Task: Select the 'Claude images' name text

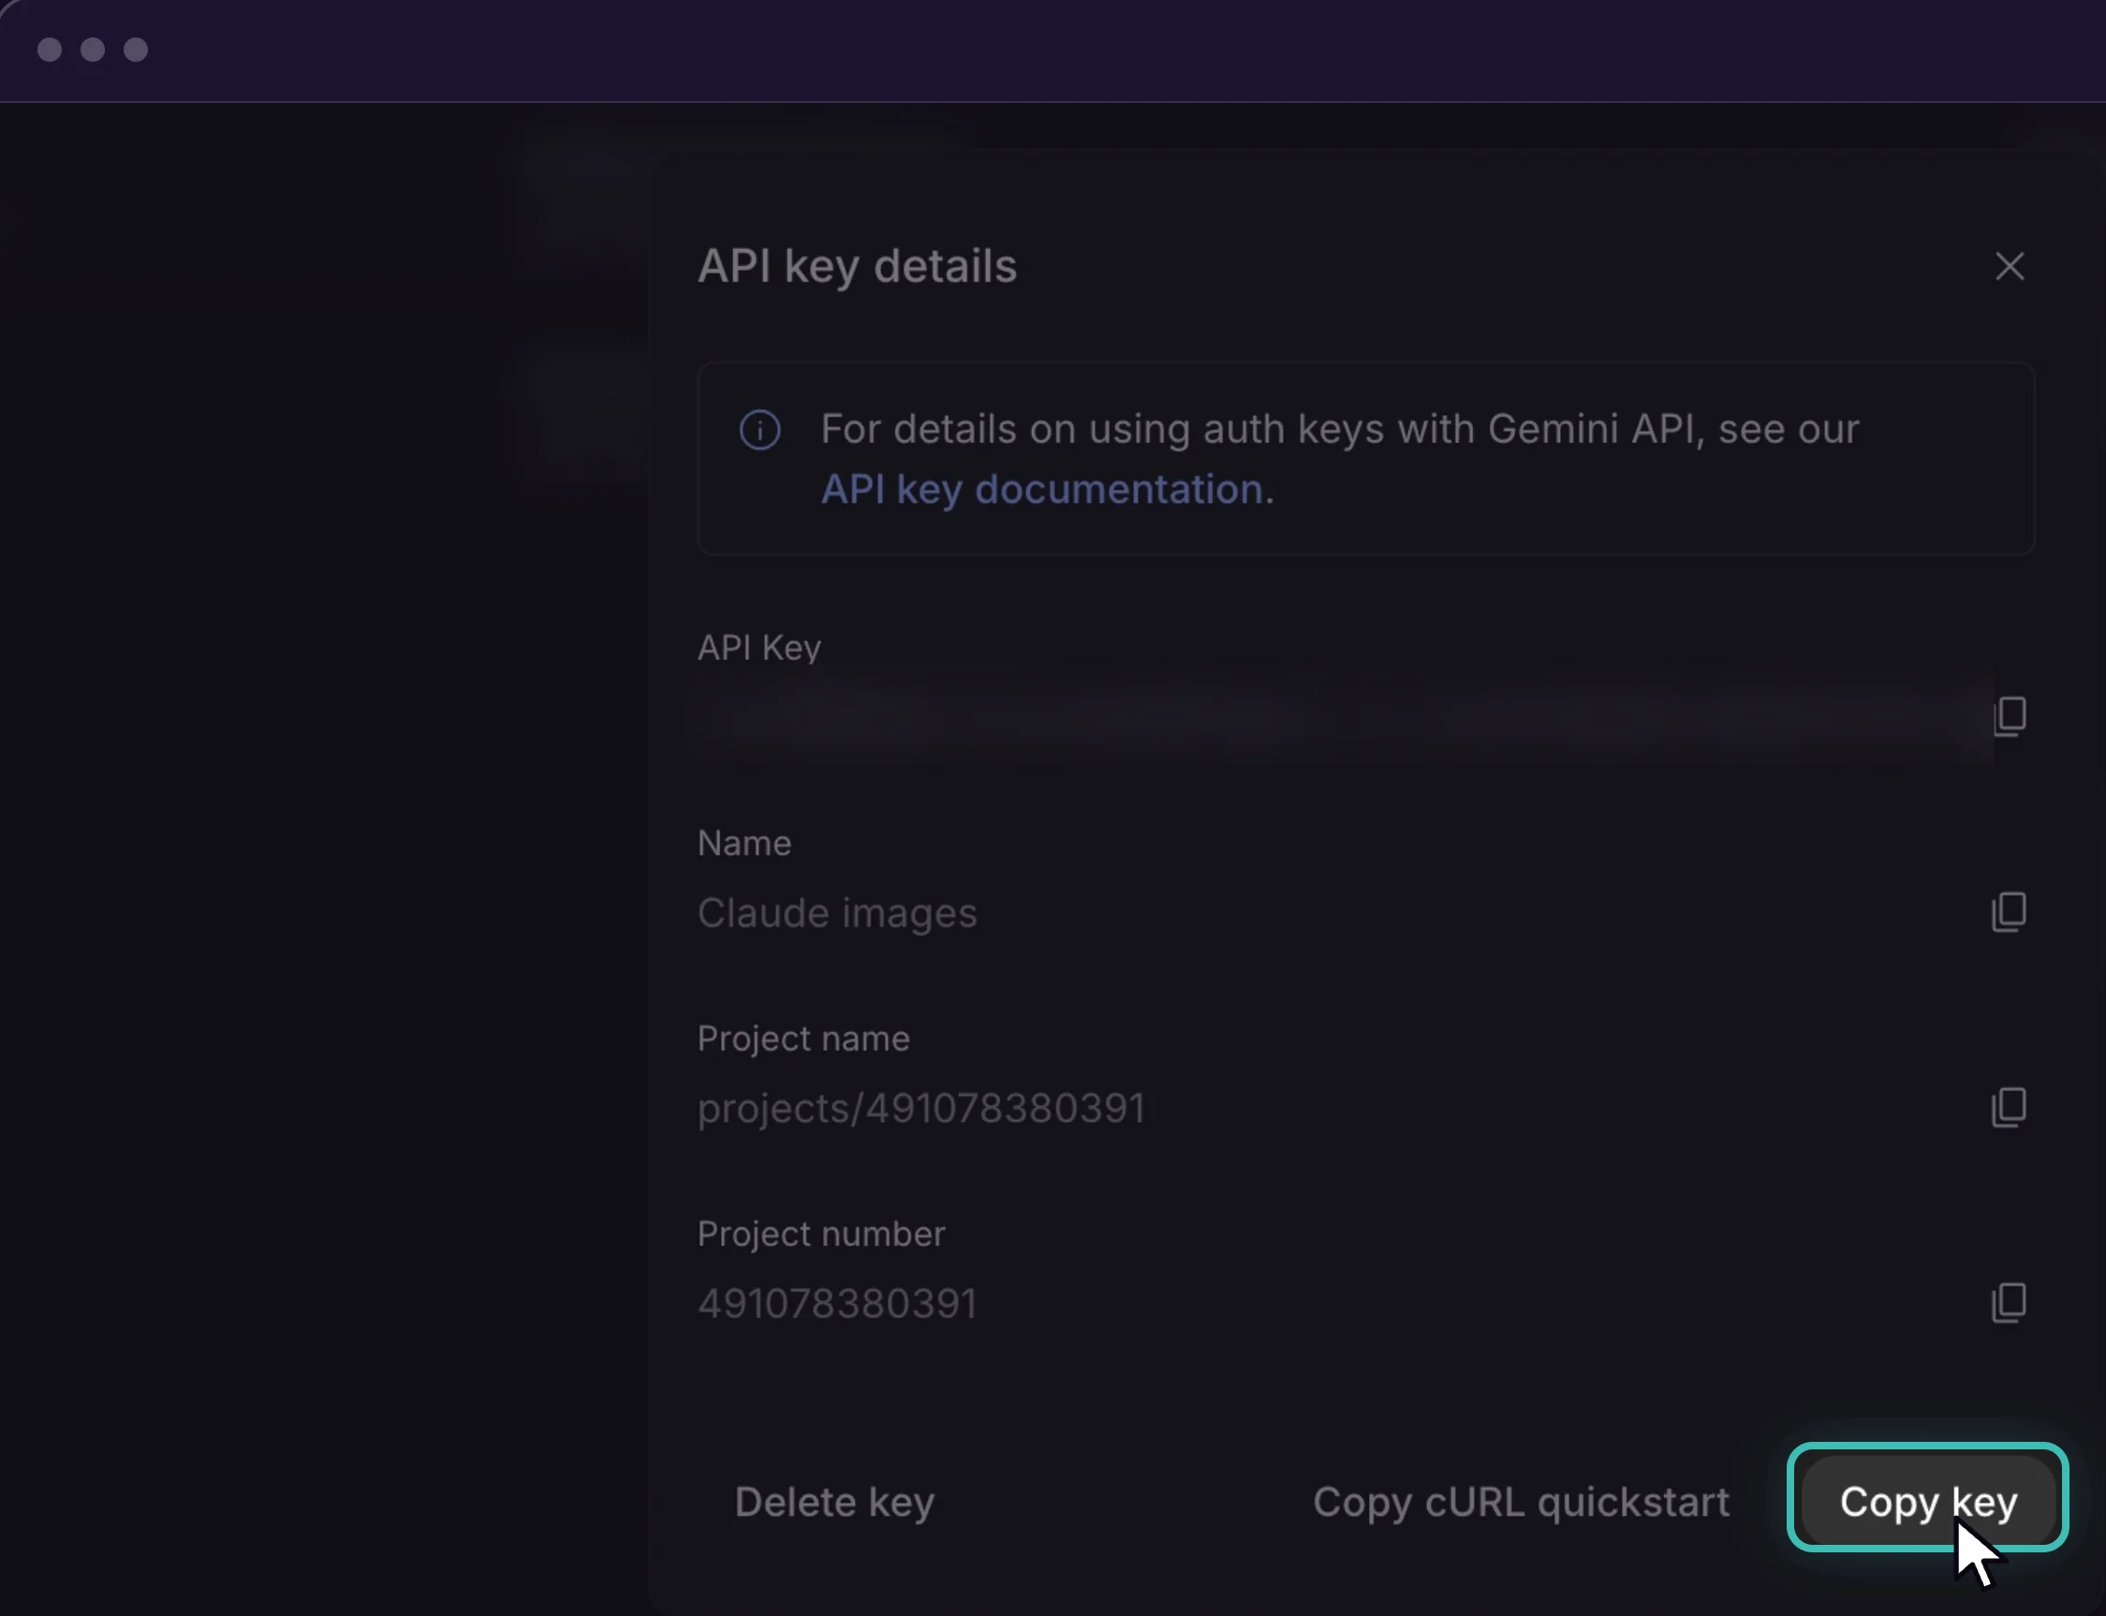Action: click(x=836, y=913)
